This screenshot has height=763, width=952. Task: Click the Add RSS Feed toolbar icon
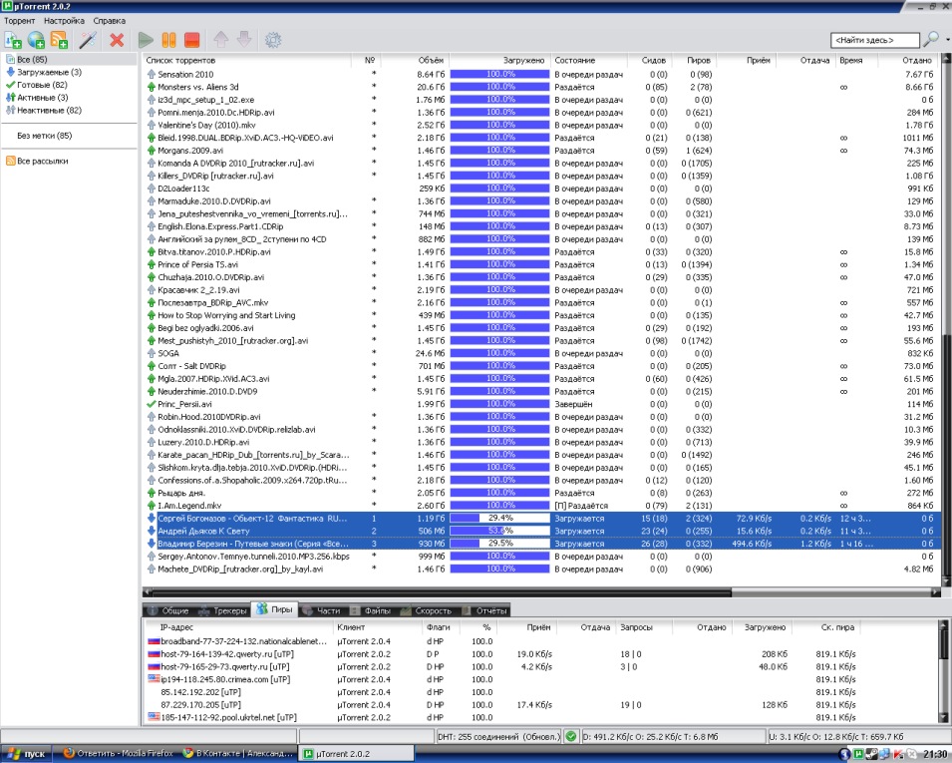click(x=60, y=40)
